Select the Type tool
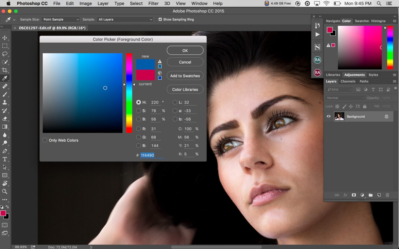This screenshot has height=249, width=399. [5, 159]
